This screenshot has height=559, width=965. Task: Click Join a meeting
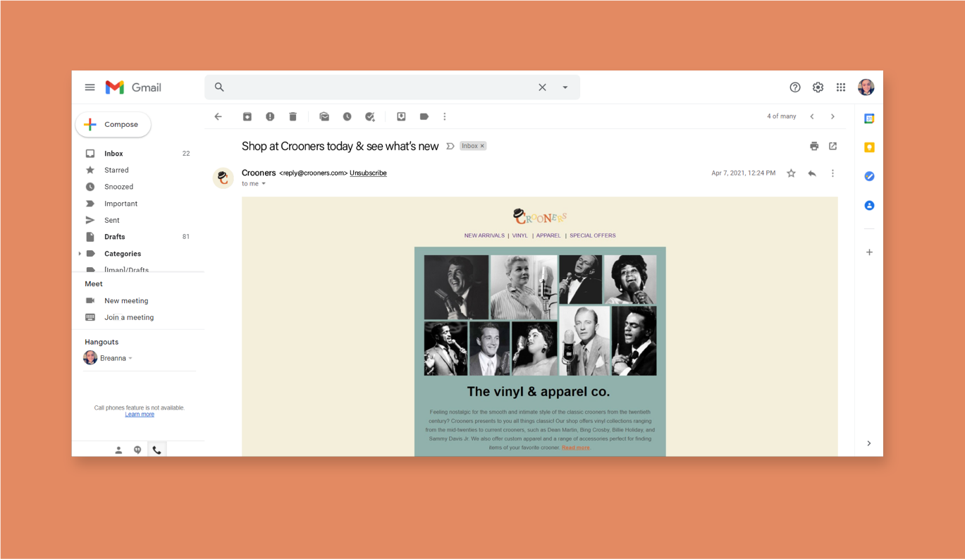[129, 317]
